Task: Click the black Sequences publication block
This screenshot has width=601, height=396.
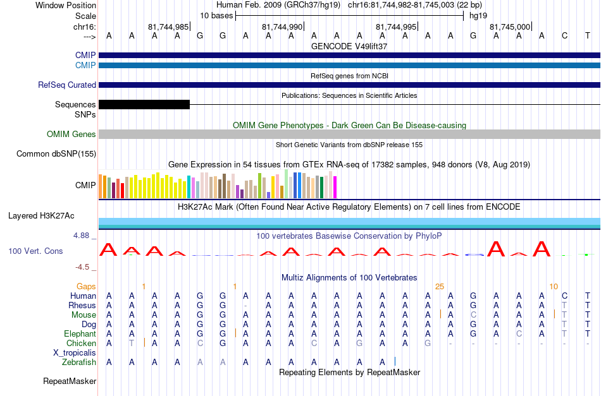Action: point(144,104)
